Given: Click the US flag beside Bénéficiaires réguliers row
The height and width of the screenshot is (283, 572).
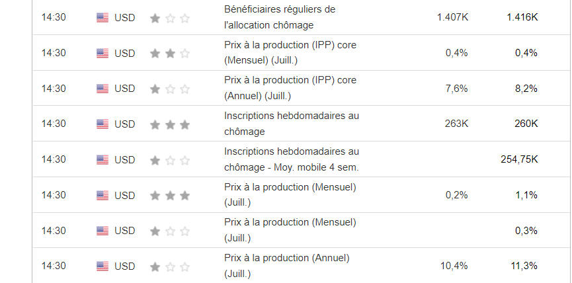Looking at the screenshot, I should coord(102,17).
